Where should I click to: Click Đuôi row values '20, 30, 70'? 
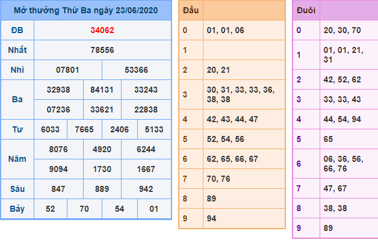342,30
